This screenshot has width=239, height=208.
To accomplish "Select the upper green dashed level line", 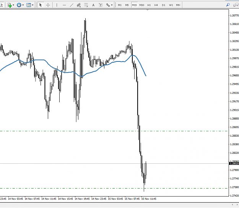I will pyautogui.click(x=114, y=131).
